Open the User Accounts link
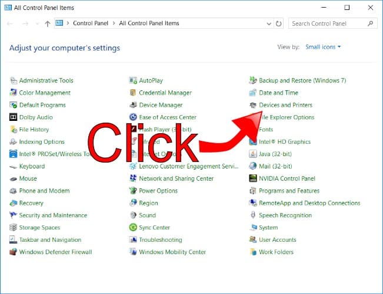Image resolution: width=383 pixels, height=294 pixels. pos(277,240)
